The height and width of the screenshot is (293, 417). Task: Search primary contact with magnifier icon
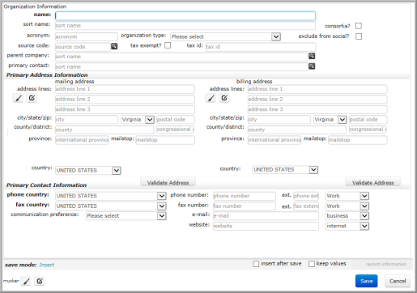(x=312, y=66)
